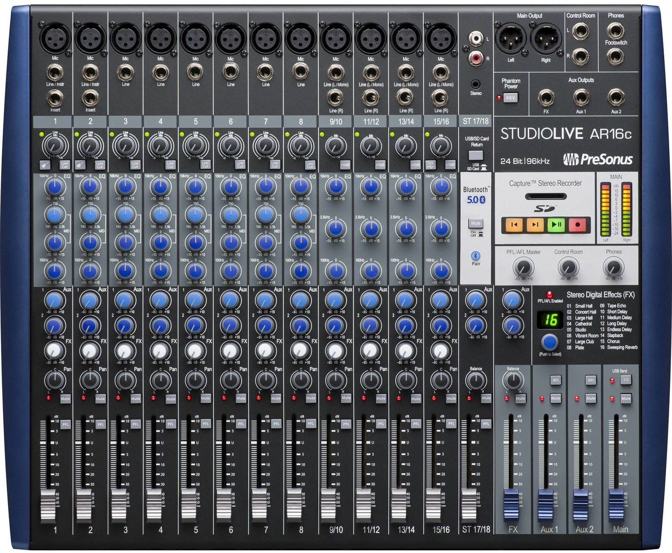Click the Phones level knob

click(x=613, y=268)
